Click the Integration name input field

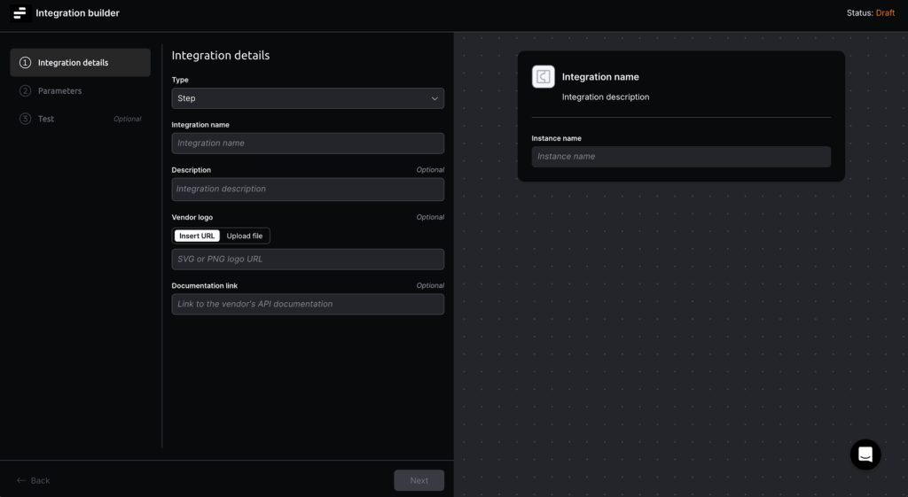[x=307, y=144]
